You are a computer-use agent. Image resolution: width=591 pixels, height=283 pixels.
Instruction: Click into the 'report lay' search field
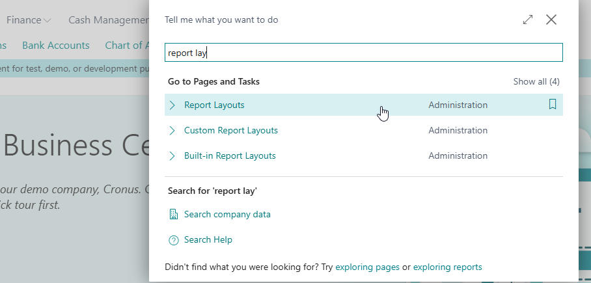point(364,53)
